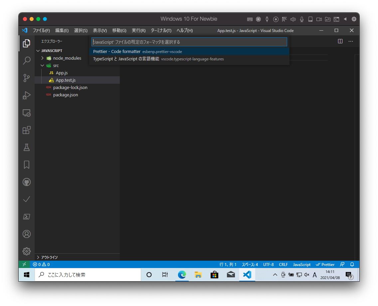The height and width of the screenshot is (306, 378).
Task: Open the JavaScript language mode selector
Action: (x=301, y=264)
